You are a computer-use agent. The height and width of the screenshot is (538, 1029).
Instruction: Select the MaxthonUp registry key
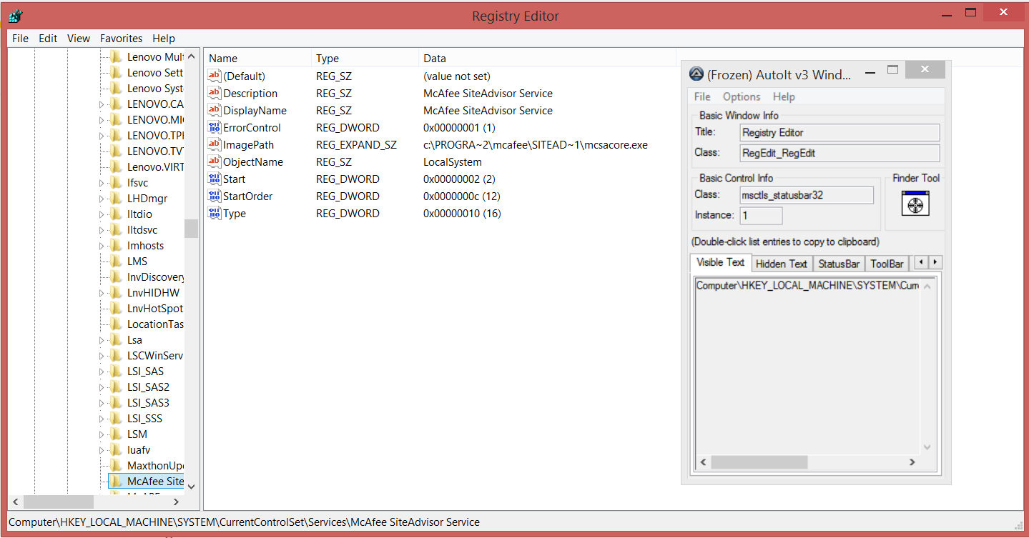[155, 465]
